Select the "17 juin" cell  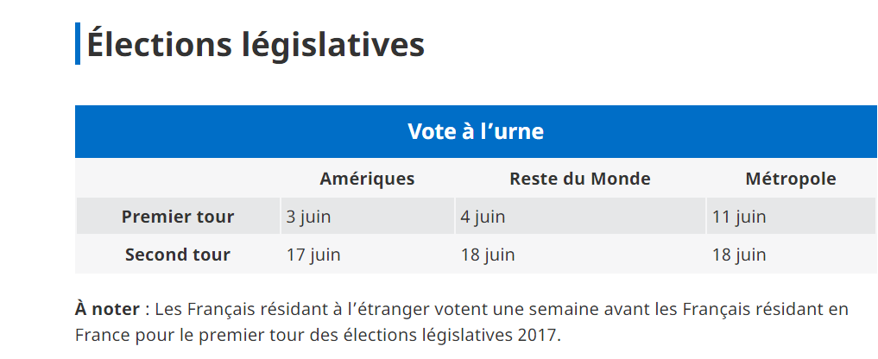[x=313, y=255]
